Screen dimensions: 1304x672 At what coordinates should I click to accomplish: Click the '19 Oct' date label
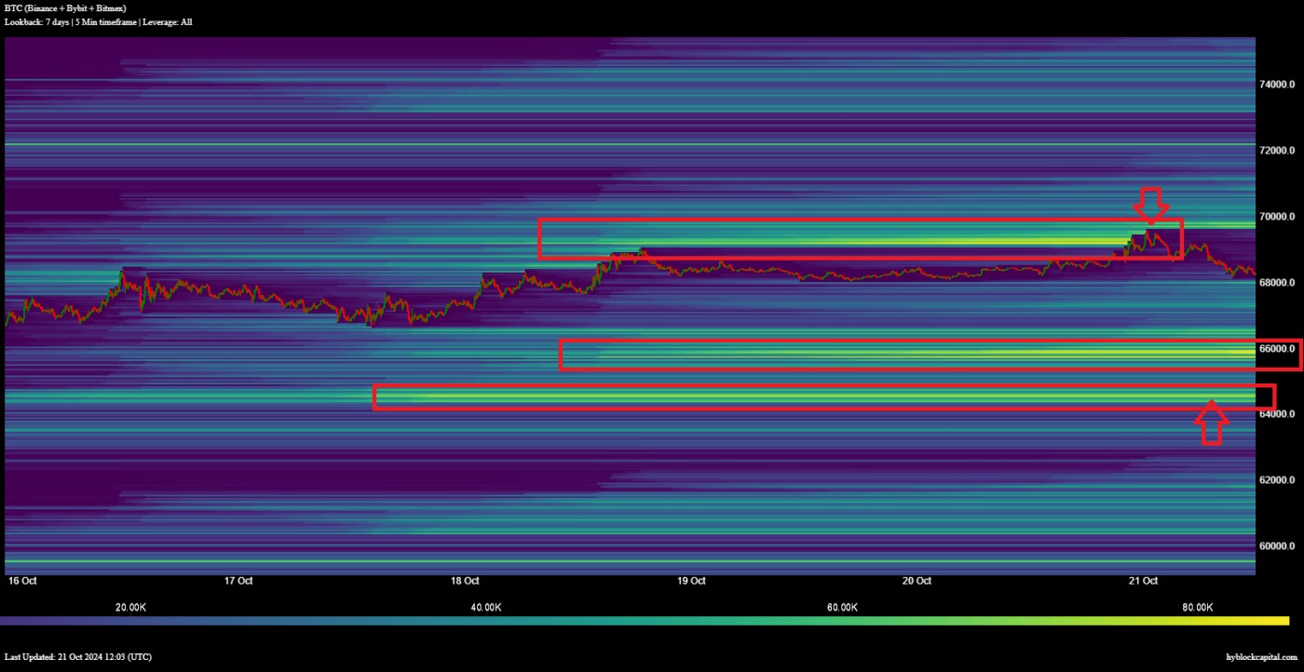691,581
